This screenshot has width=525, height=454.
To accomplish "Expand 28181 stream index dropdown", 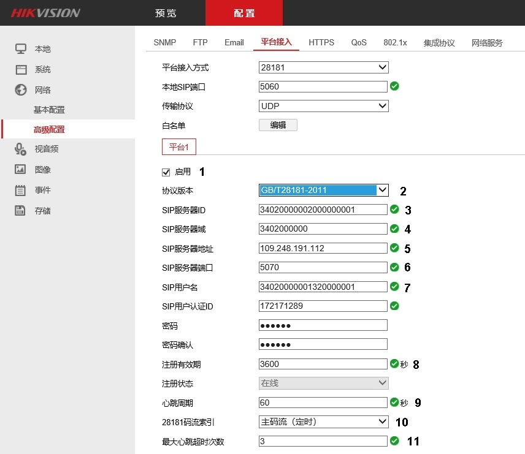I will click(x=323, y=422).
